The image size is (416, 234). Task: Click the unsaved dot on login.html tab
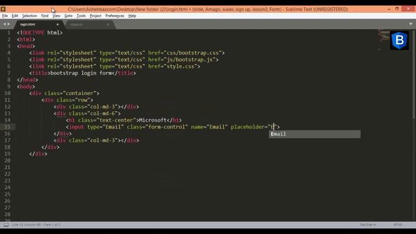58,25
